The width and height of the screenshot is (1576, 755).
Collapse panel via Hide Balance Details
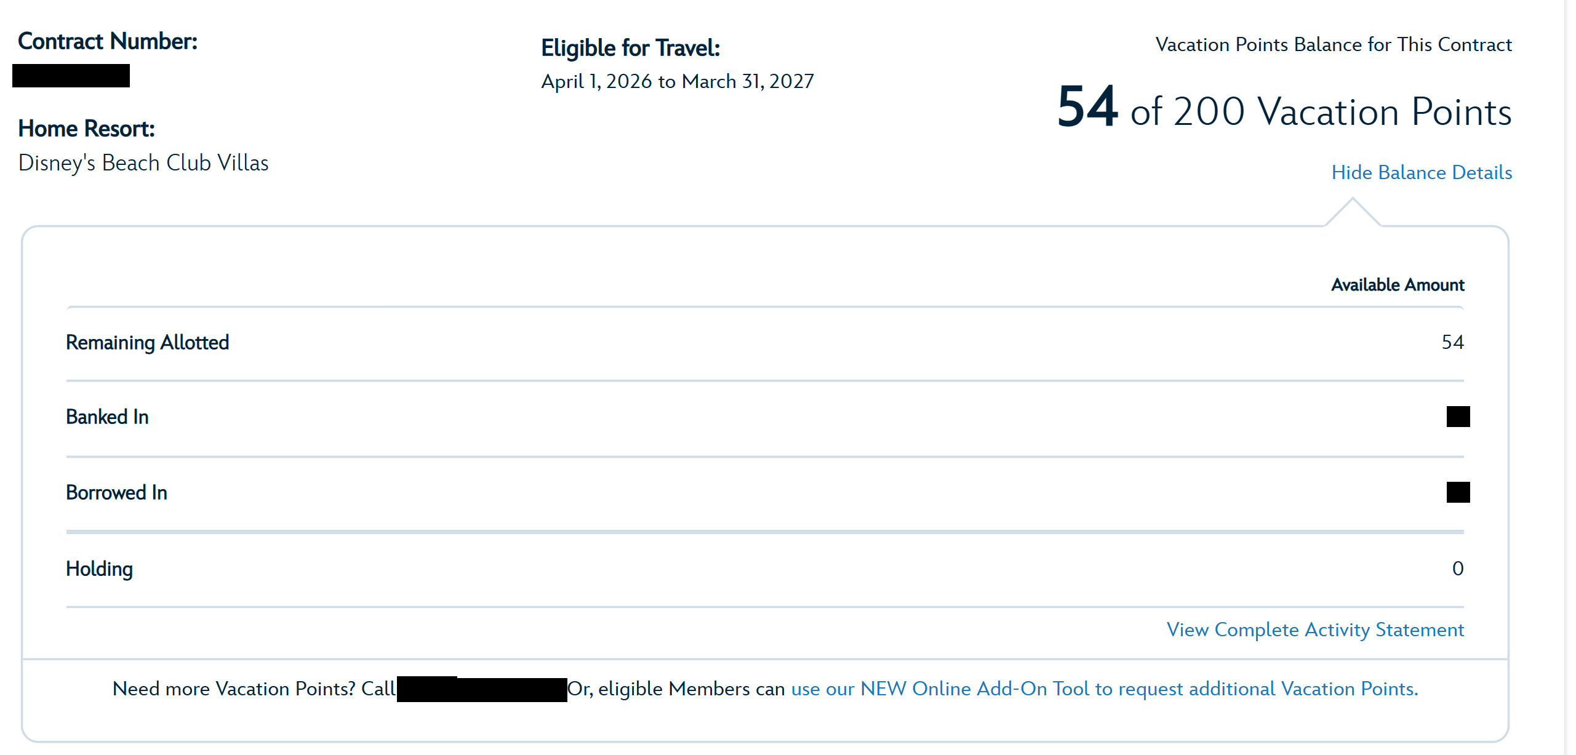pos(1422,172)
